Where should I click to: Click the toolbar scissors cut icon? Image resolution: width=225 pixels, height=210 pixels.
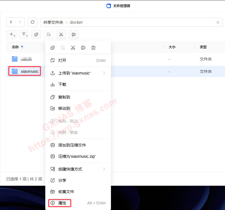61,34
